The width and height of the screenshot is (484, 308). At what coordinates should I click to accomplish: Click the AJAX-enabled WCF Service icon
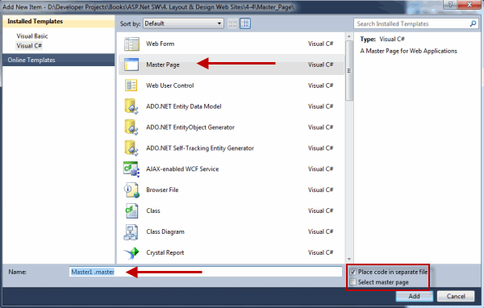131,169
